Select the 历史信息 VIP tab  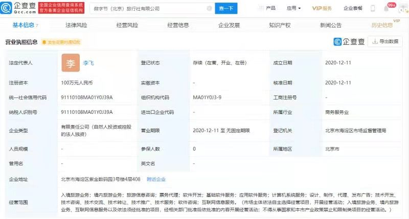point(383,25)
